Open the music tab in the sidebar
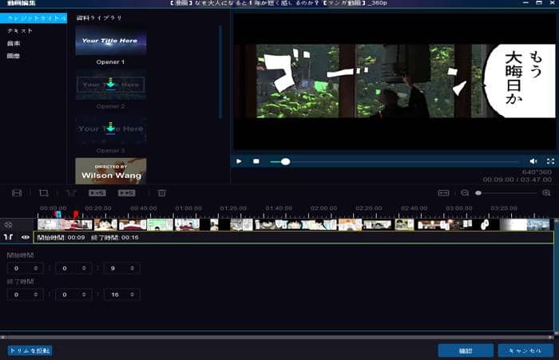Screen dimensions: 559x360 tap(14, 43)
